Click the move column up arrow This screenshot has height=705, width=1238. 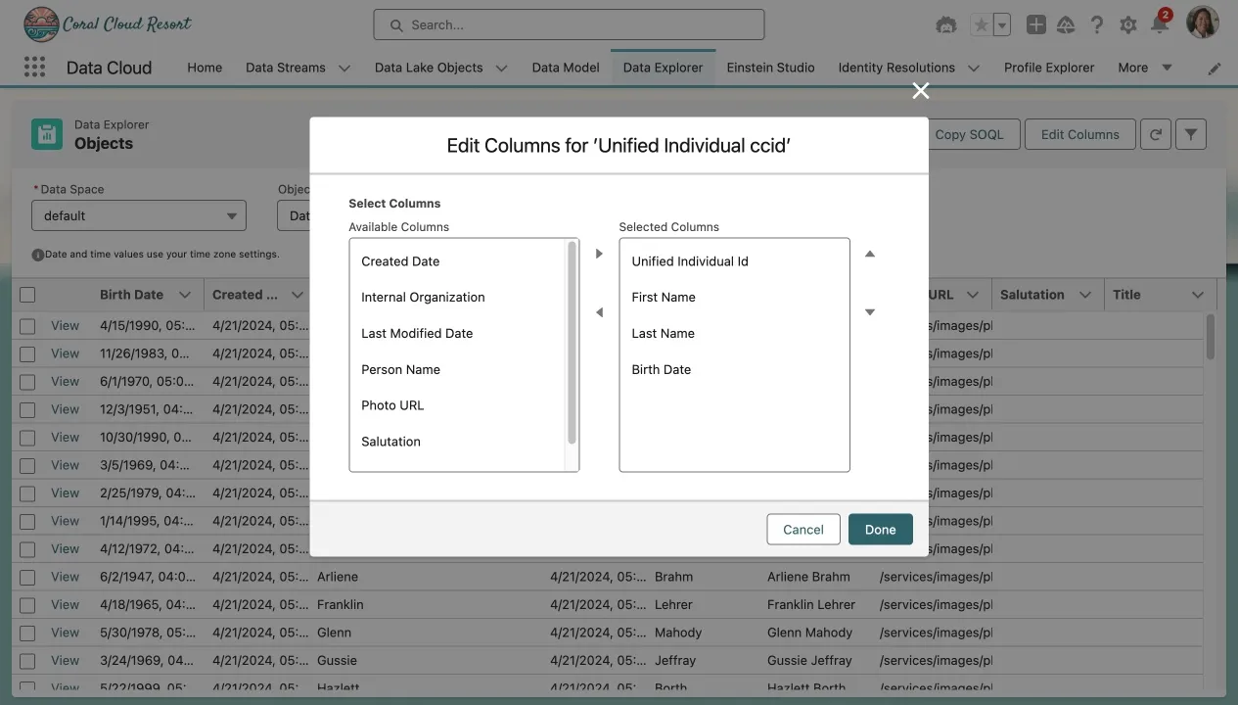(869, 255)
